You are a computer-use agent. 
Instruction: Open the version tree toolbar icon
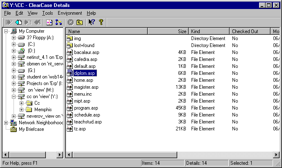point(59,22)
